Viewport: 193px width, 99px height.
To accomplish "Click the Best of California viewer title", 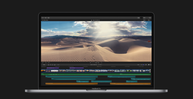I will (x=96, y=20).
